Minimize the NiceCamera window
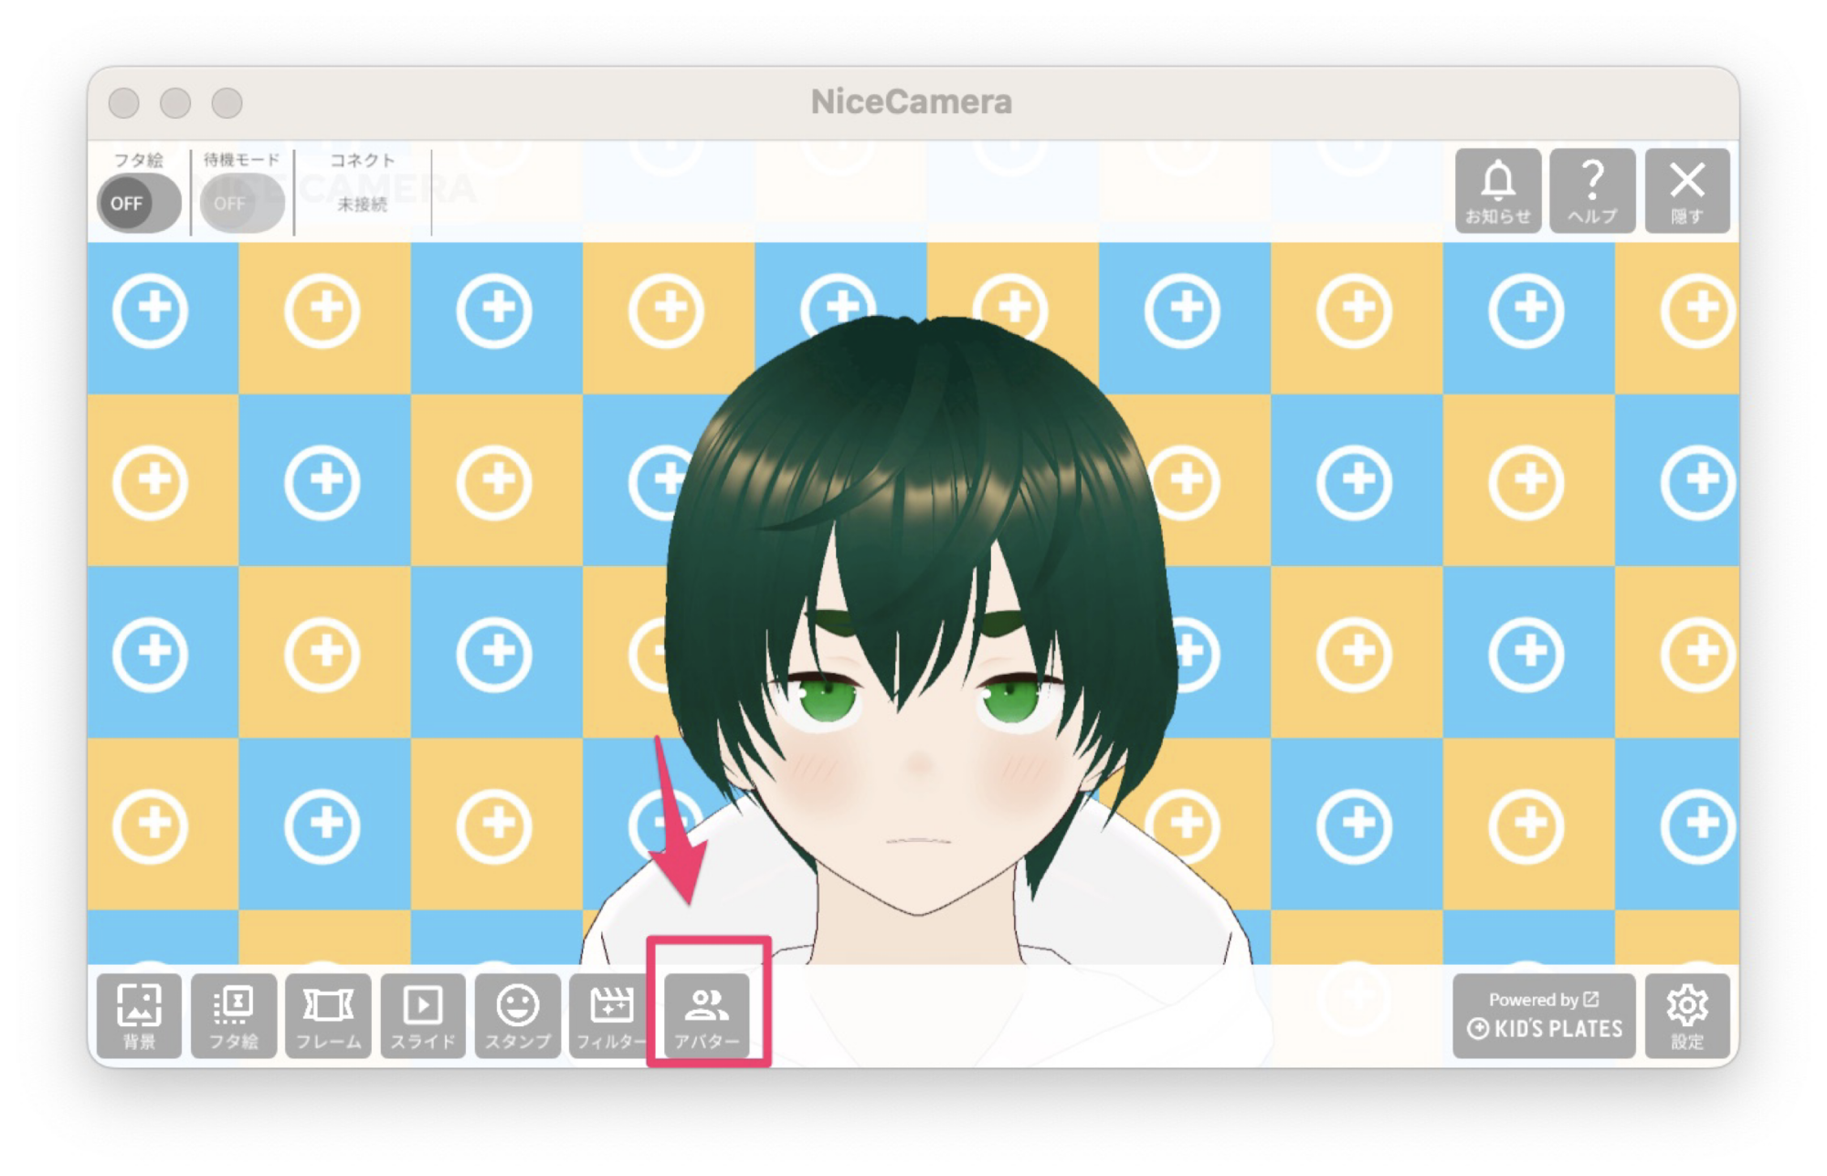The width and height of the screenshot is (1827, 1176). click(175, 102)
